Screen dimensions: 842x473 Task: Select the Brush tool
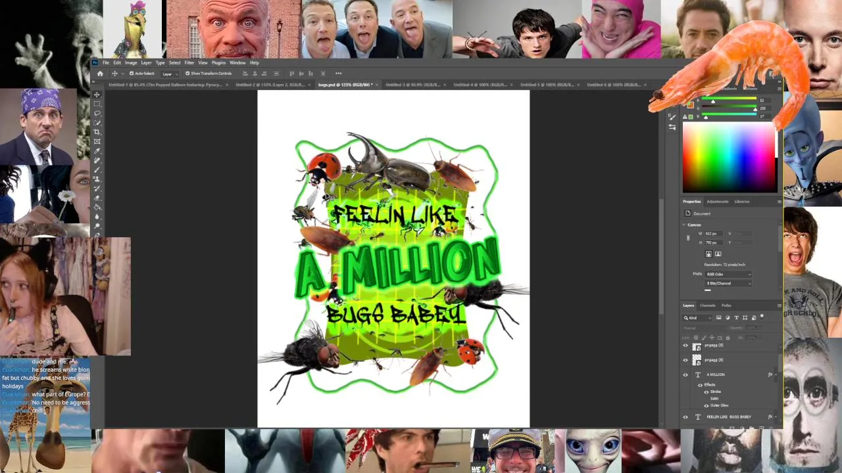point(97,169)
